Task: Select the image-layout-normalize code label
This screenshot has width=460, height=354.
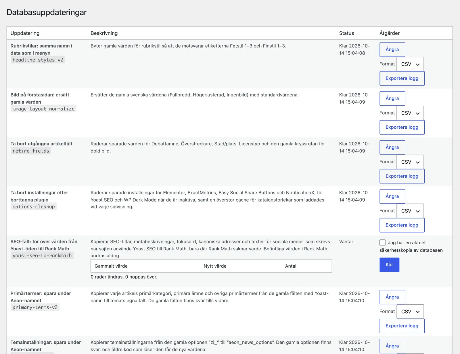Action: click(x=43, y=109)
